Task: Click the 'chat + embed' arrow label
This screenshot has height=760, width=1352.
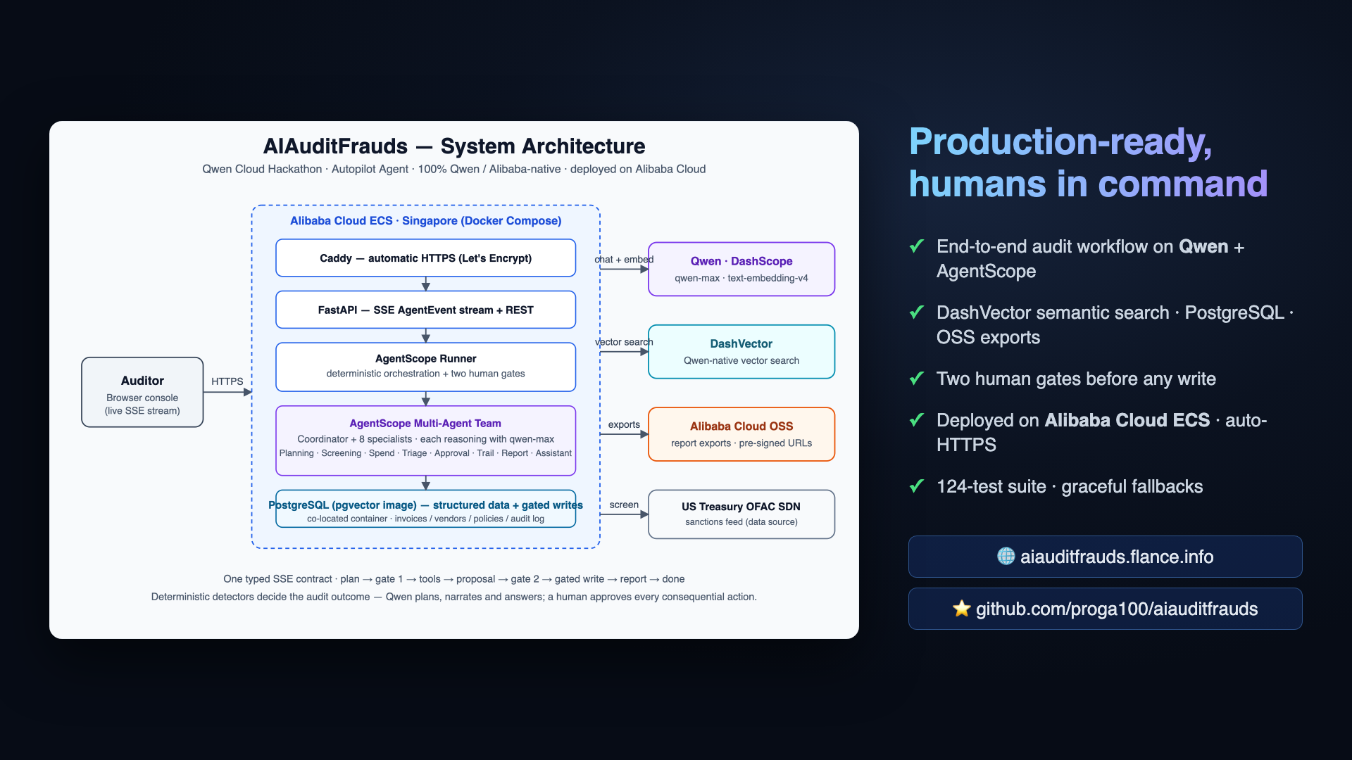Action: tap(624, 259)
